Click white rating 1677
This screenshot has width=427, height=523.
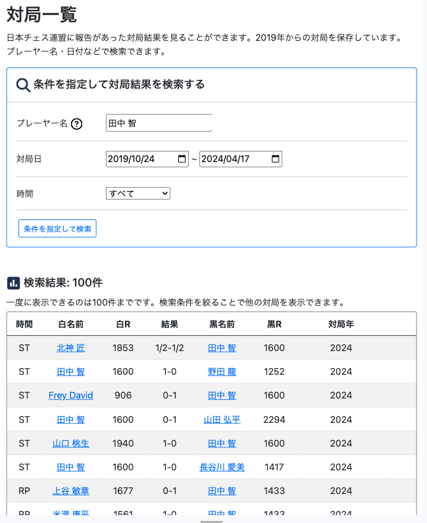(x=123, y=491)
